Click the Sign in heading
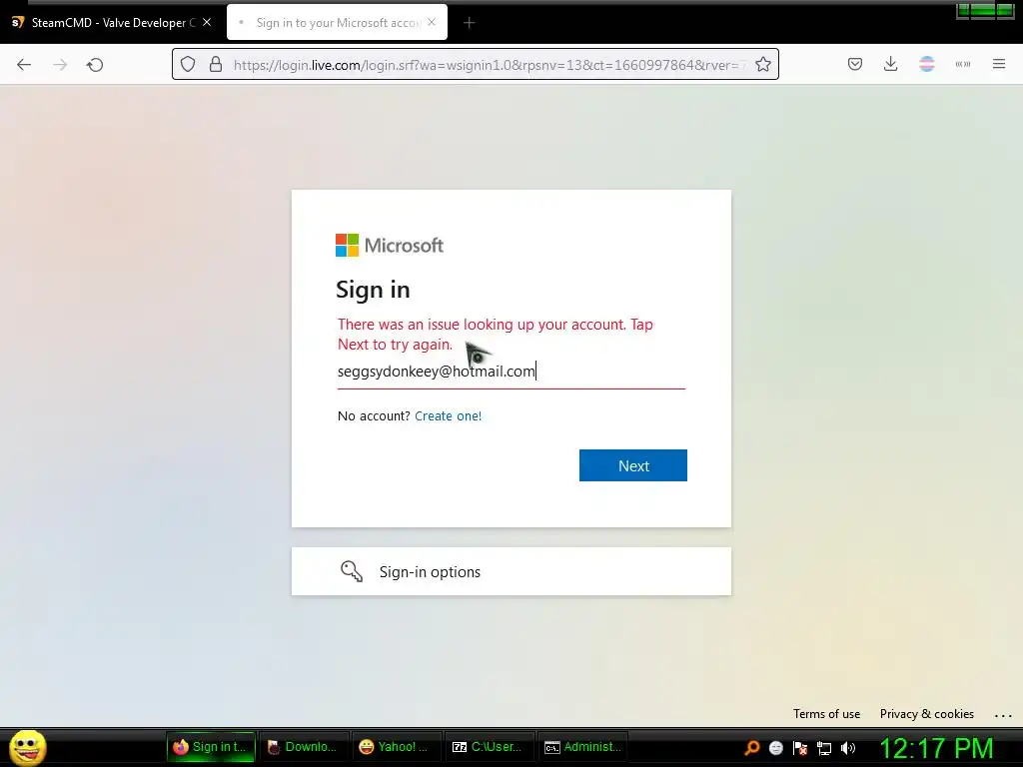Screen dimensions: 1023x767 [373, 290]
